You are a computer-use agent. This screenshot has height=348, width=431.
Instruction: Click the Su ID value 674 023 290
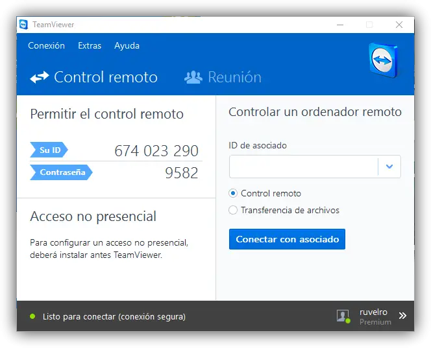point(156,151)
